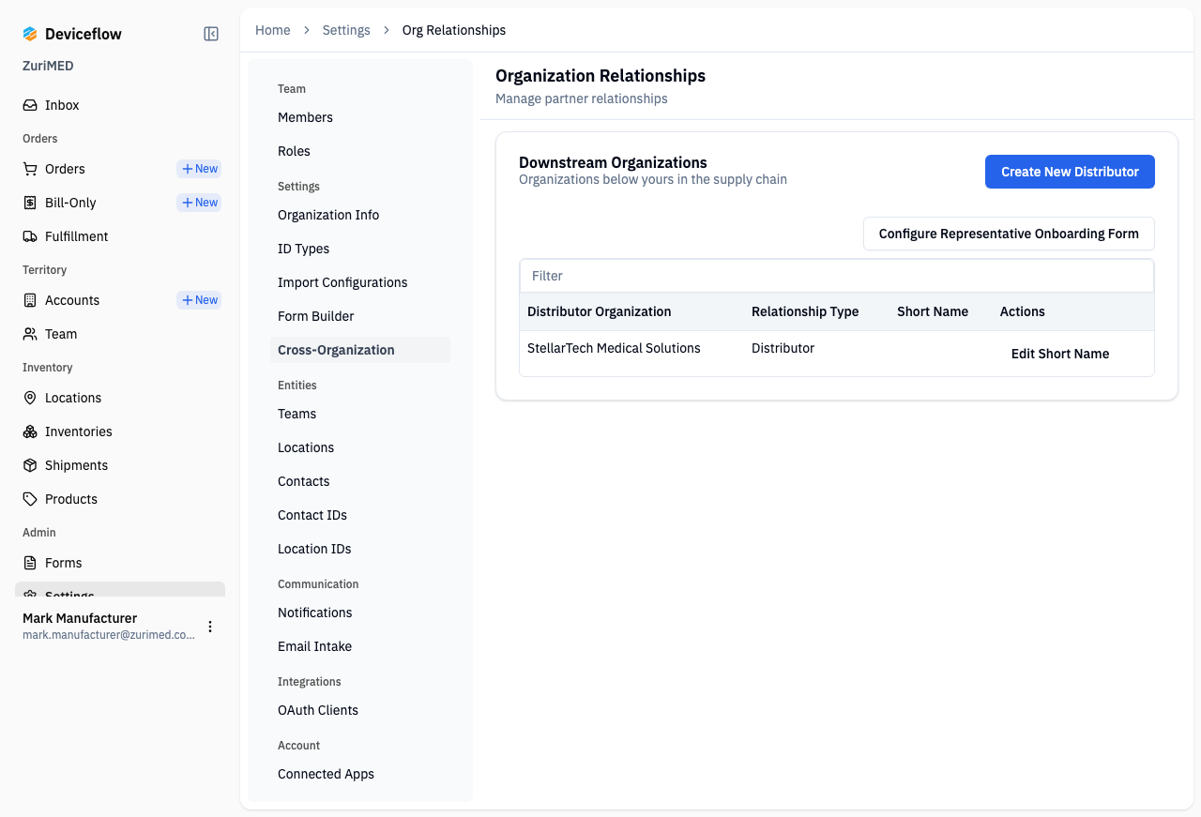Screen dimensions: 1201x817
Task: Open Contacts settings page
Action: point(360,481)
